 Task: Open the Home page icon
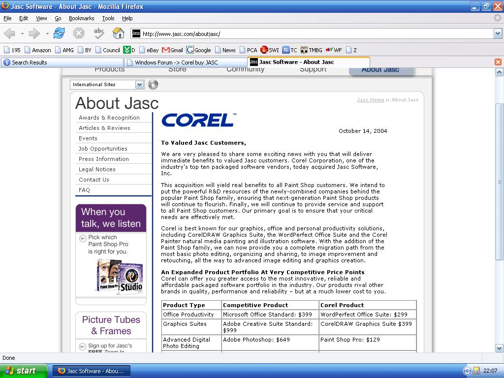118,33
